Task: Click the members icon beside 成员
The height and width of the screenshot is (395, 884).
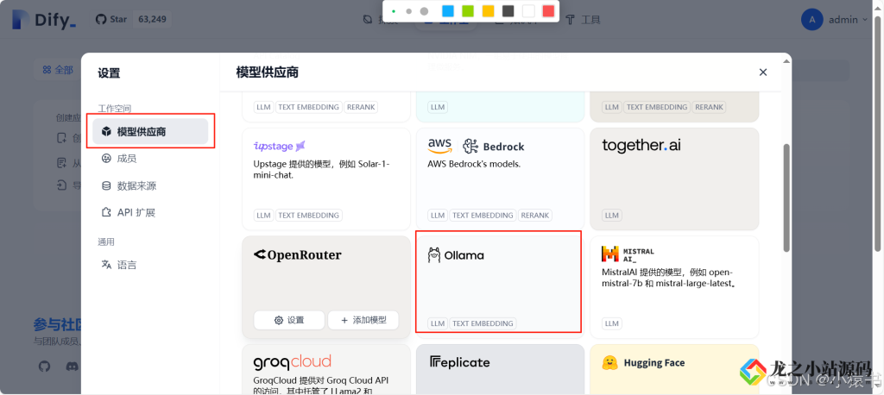Action: pyautogui.click(x=106, y=159)
